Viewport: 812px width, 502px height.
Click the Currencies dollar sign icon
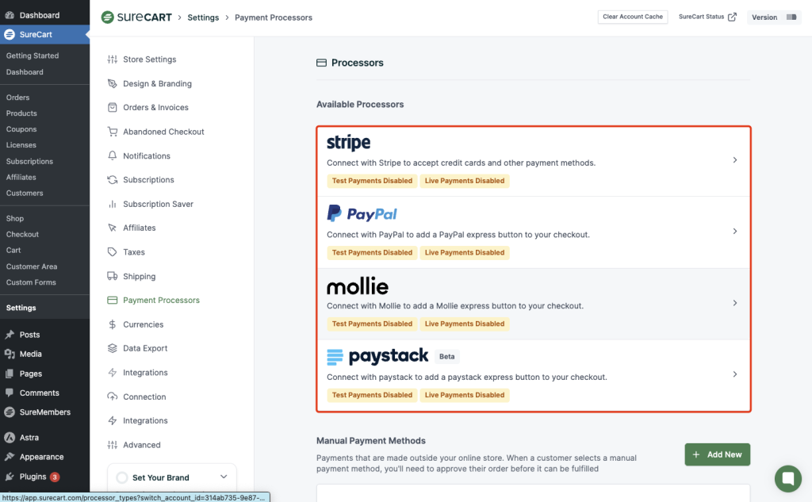tap(113, 324)
